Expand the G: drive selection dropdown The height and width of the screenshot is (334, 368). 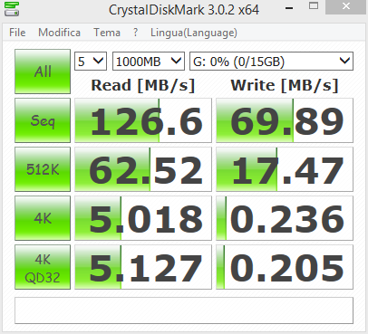pyautogui.click(x=271, y=62)
